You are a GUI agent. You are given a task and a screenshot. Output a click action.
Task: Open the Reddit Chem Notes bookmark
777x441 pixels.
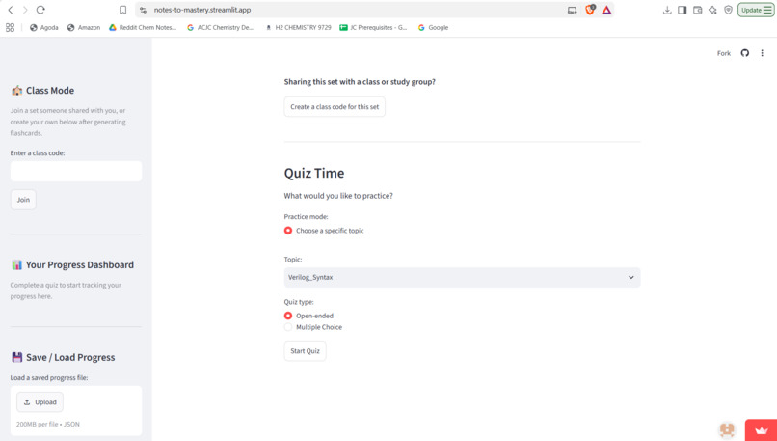(x=143, y=28)
